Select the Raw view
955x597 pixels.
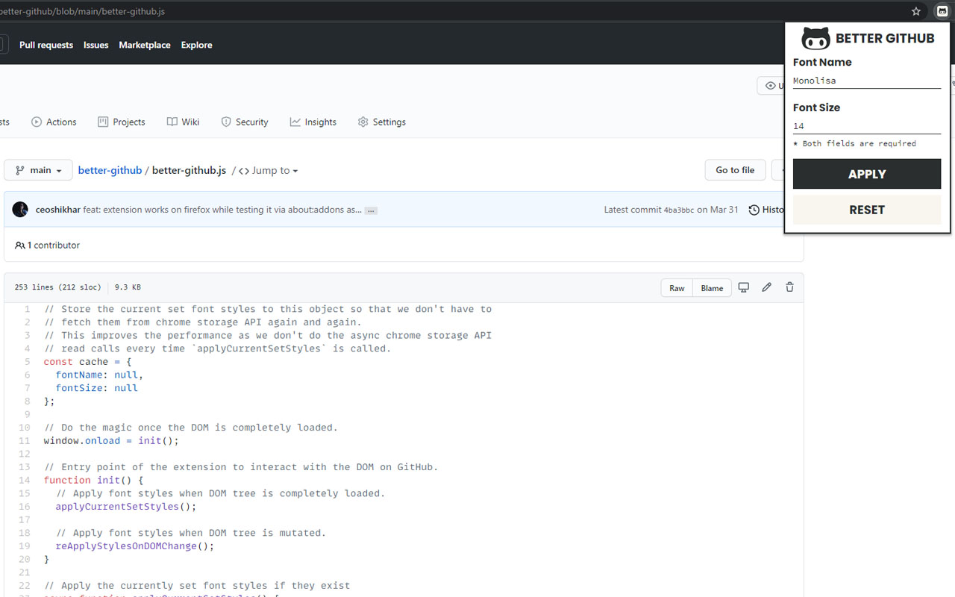(x=676, y=287)
